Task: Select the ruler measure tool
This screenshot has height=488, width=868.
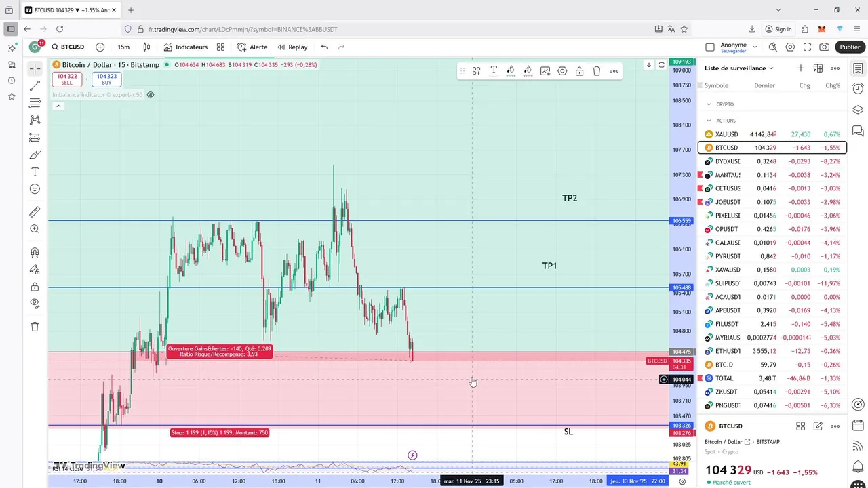Action: point(35,212)
